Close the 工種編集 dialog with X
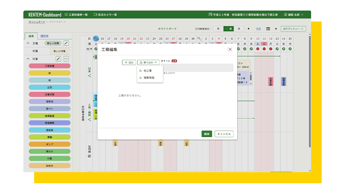The width and height of the screenshot is (345, 194). click(x=230, y=49)
